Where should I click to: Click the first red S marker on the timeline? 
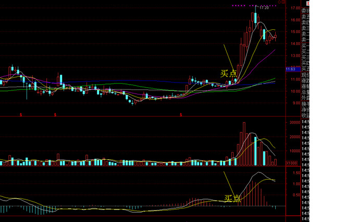click(21, 115)
